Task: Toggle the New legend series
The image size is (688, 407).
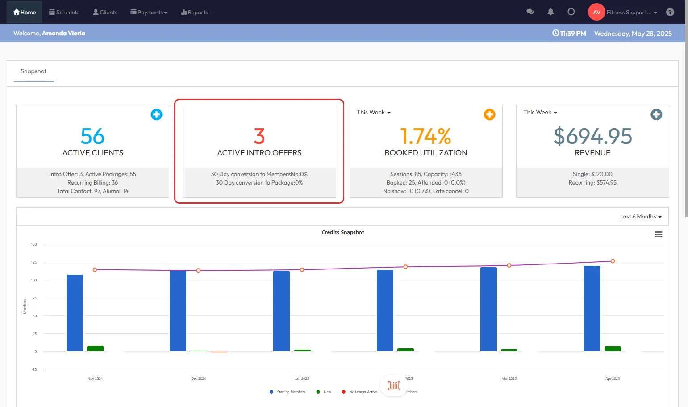Action: [x=327, y=392]
